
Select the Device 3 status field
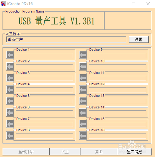(x=44, y=78)
